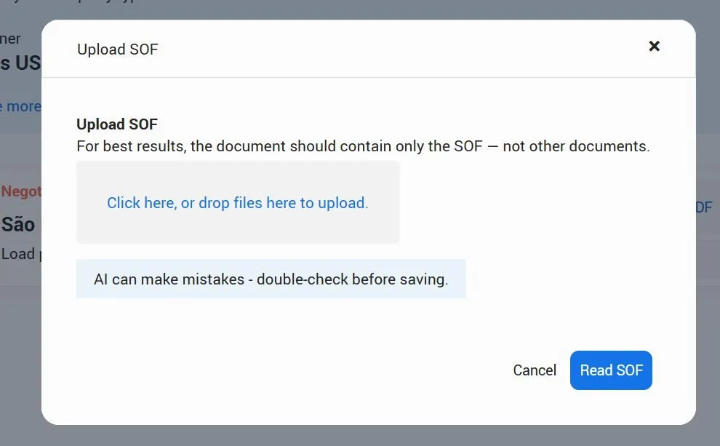Select the 'AI can make mistakes' notice text

271,279
